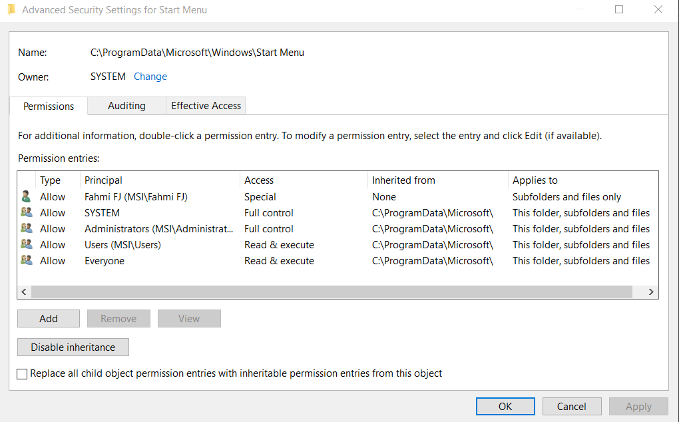Click the folder icon in the title bar
Screen dimensions: 679x422
[x=11, y=10]
